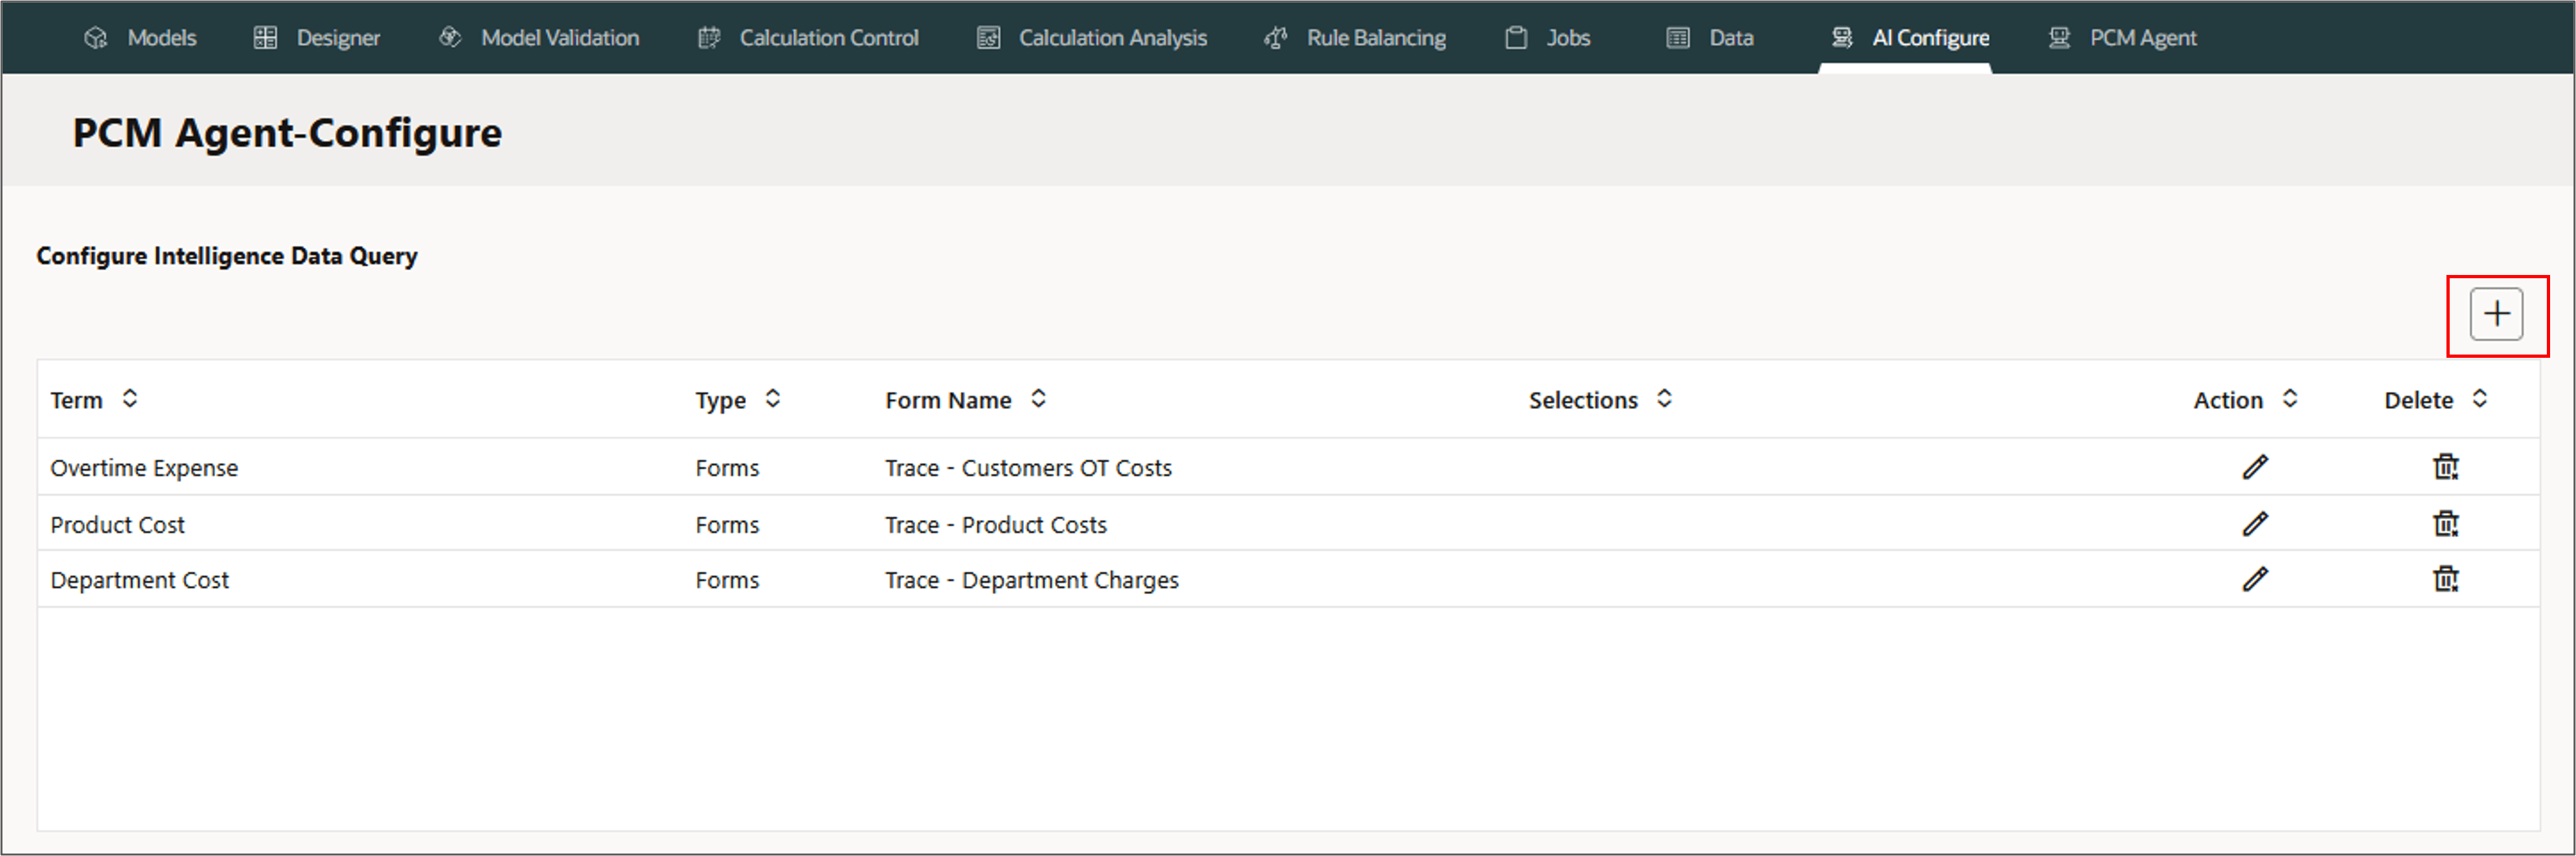Viewport: 2576px width, 856px height.
Task: Sort by Form Name column arrows
Action: click(1039, 400)
